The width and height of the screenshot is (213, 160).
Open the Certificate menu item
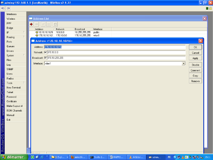click(x=16, y=102)
